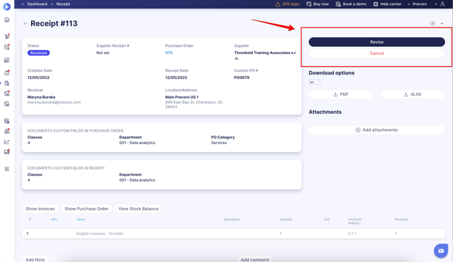Click the red Cancel button

(x=377, y=53)
